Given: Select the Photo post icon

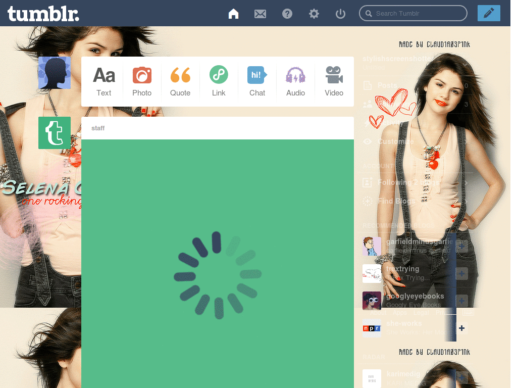Looking at the screenshot, I should pyautogui.click(x=142, y=81).
